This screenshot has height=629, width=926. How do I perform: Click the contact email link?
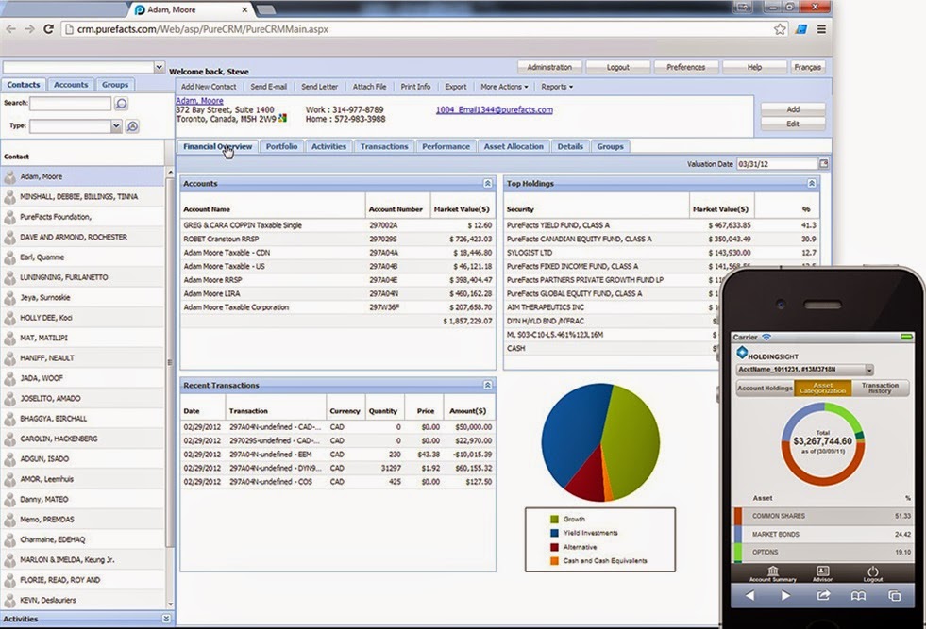tap(495, 109)
